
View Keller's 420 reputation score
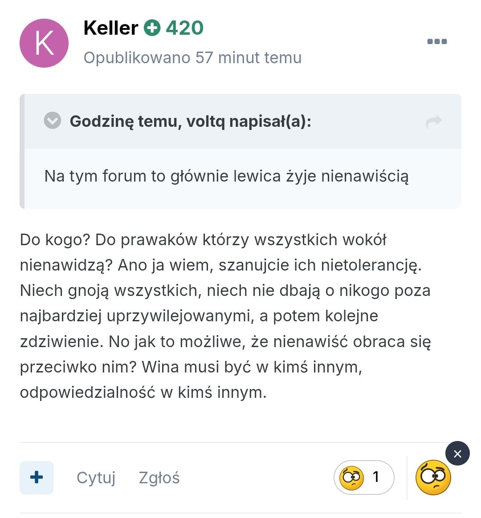point(184,28)
